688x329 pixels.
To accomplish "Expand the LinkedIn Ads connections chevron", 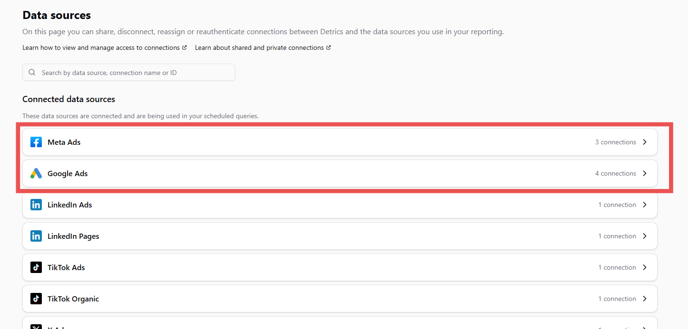I will tap(645, 204).
